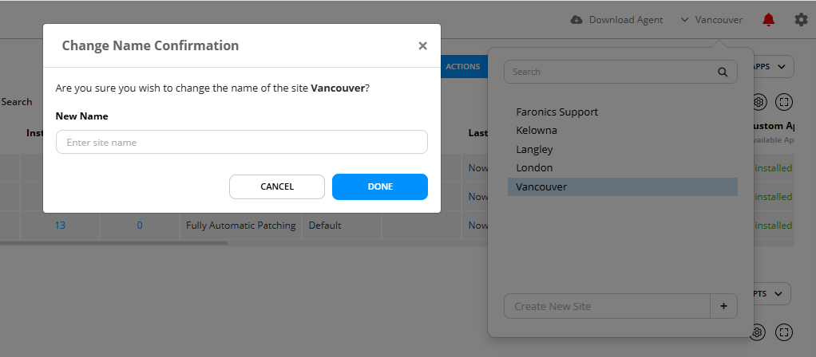
Task: Open the settings gear in top bar
Action: coord(801,20)
